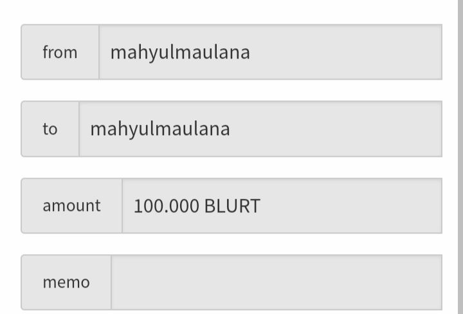Click the "memo" label box

(66, 282)
